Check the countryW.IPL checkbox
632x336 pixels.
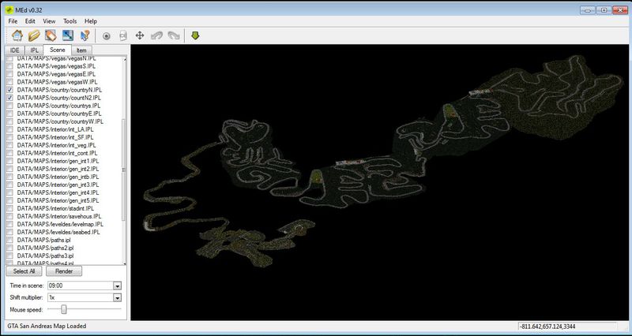point(10,121)
